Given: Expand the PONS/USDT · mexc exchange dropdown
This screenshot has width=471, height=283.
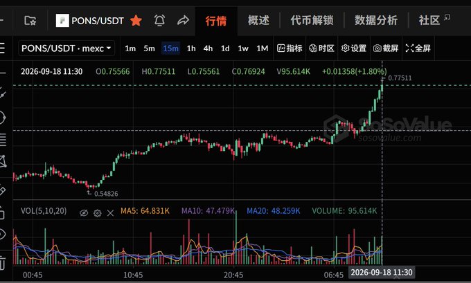Looking at the screenshot, I should (66, 48).
